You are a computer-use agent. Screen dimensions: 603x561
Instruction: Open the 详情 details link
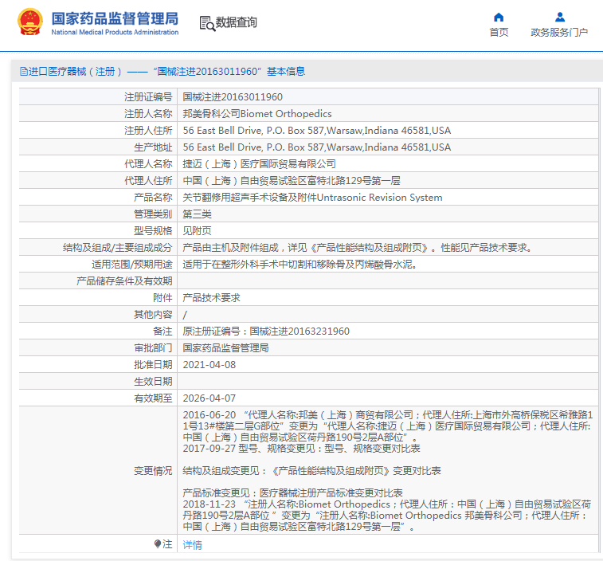pos(192,545)
